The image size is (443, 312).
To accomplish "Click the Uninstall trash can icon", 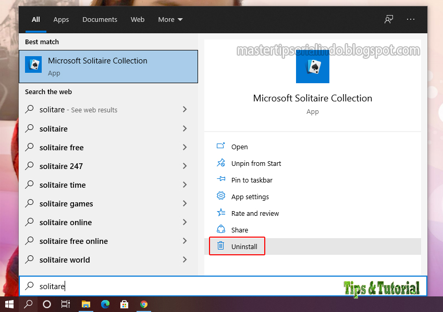I will coord(220,245).
